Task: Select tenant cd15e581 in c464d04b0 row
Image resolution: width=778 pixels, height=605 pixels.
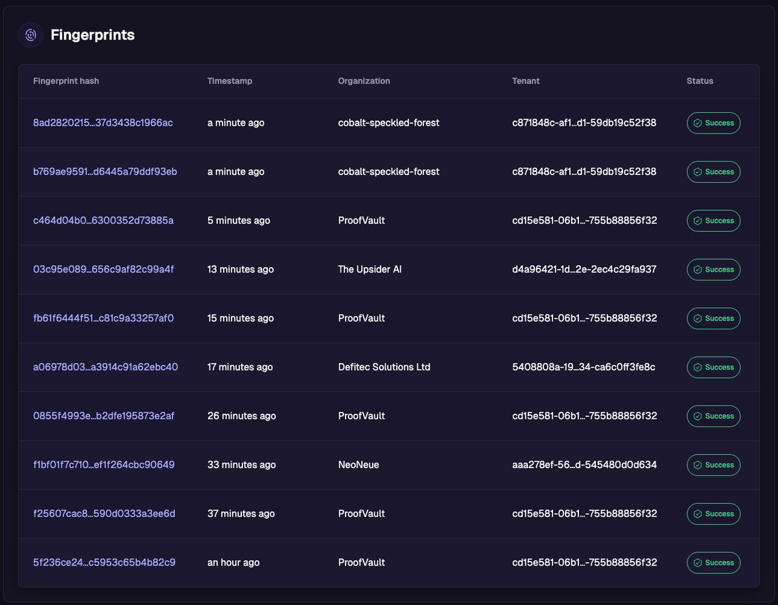Action: (x=585, y=220)
